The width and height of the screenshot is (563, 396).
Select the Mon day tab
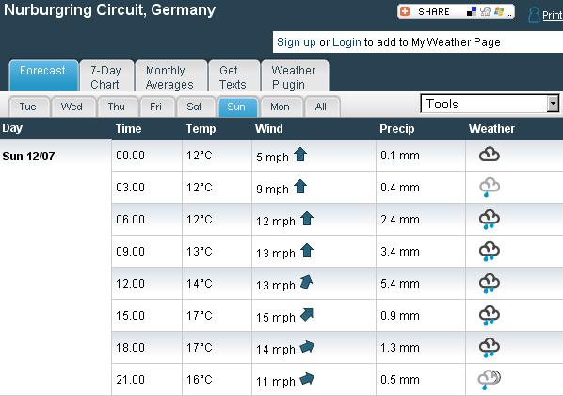pyautogui.click(x=281, y=107)
